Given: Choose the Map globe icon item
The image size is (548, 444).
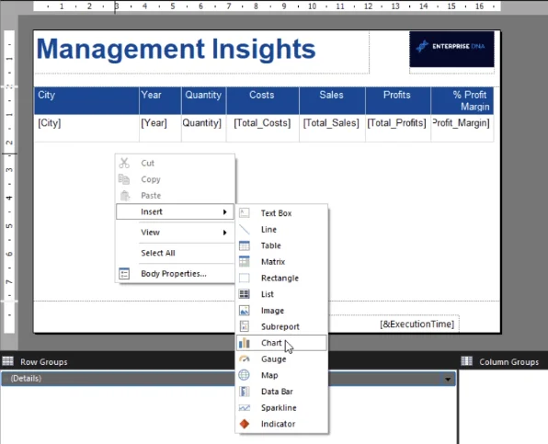Looking at the screenshot, I should click(245, 375).
